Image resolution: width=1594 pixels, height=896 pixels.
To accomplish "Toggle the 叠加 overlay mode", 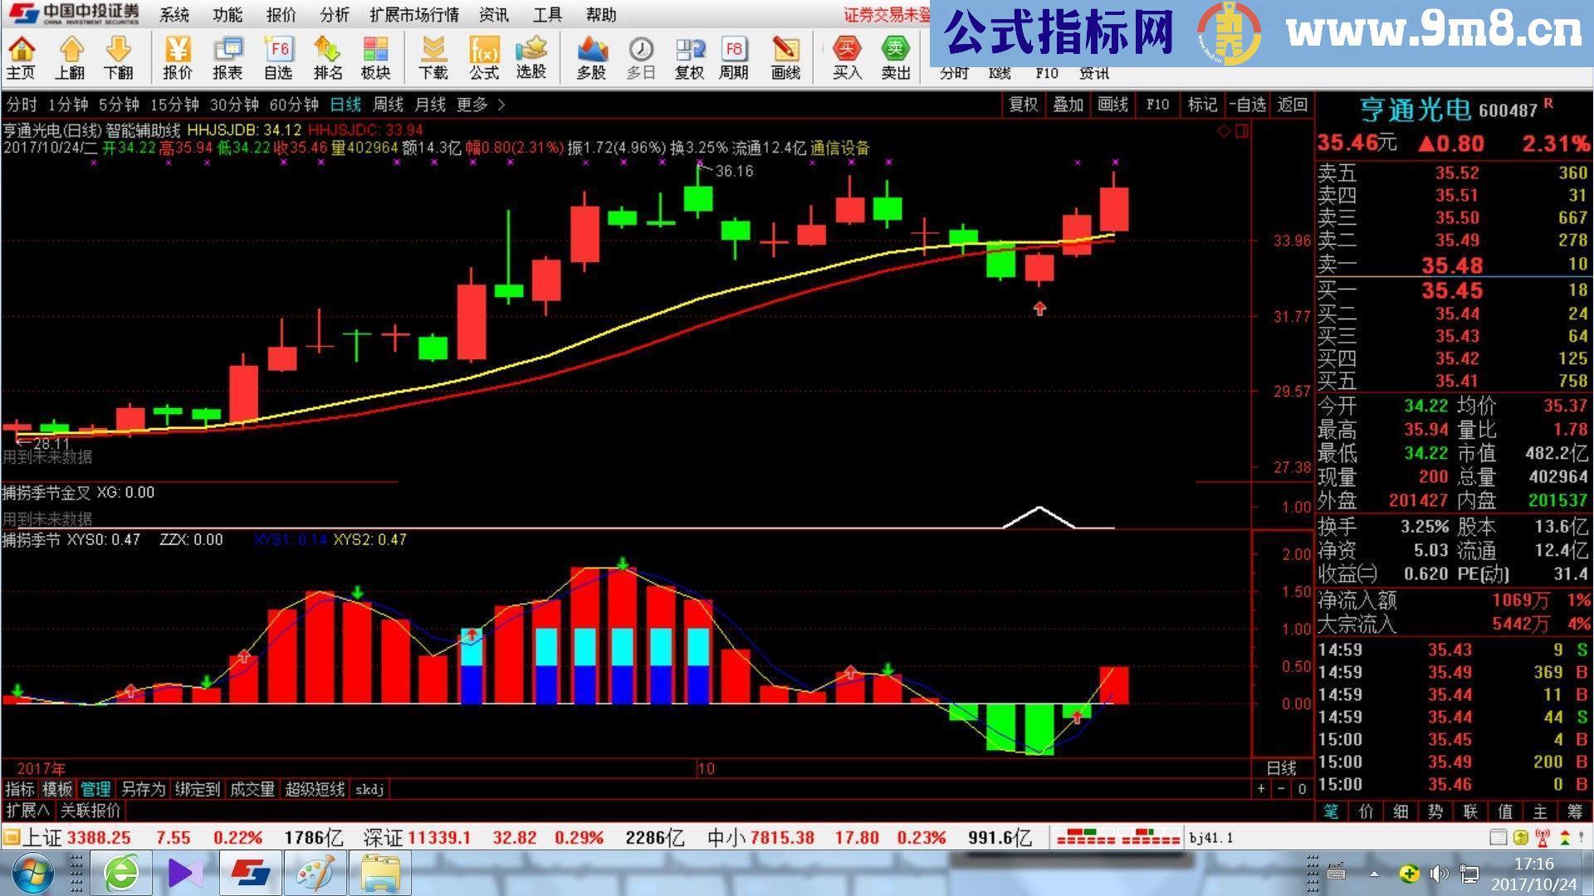I will [x=1068, y=105].
